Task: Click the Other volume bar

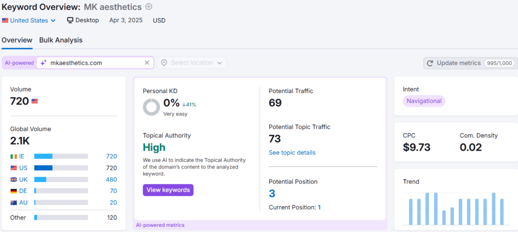Action: tap(61, 217)
